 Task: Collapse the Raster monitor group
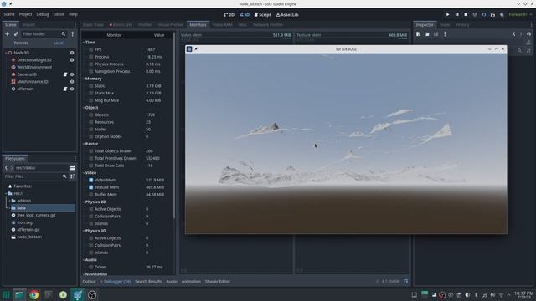pos(84,144)
